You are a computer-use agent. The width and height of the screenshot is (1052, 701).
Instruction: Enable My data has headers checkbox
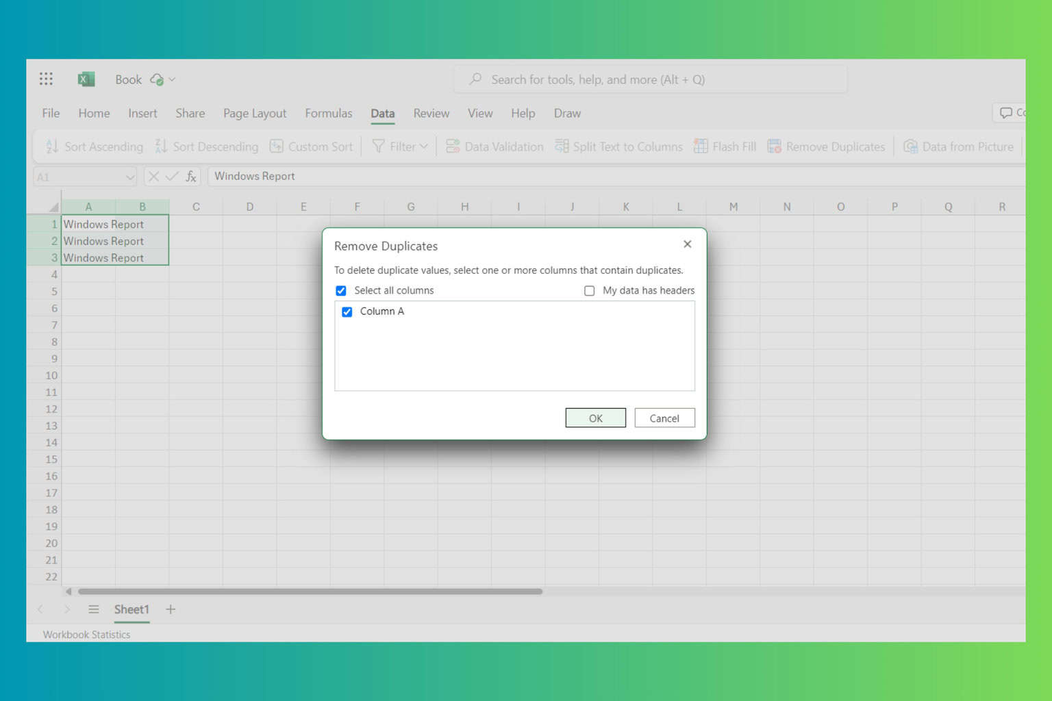(x=590, y=291)
